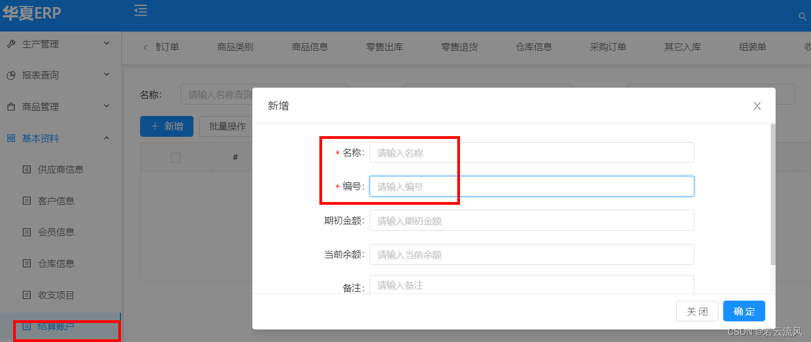Click the 华夏ERP logo
The height and width of the screenshot is (342, 811).
tap(31, 13)
